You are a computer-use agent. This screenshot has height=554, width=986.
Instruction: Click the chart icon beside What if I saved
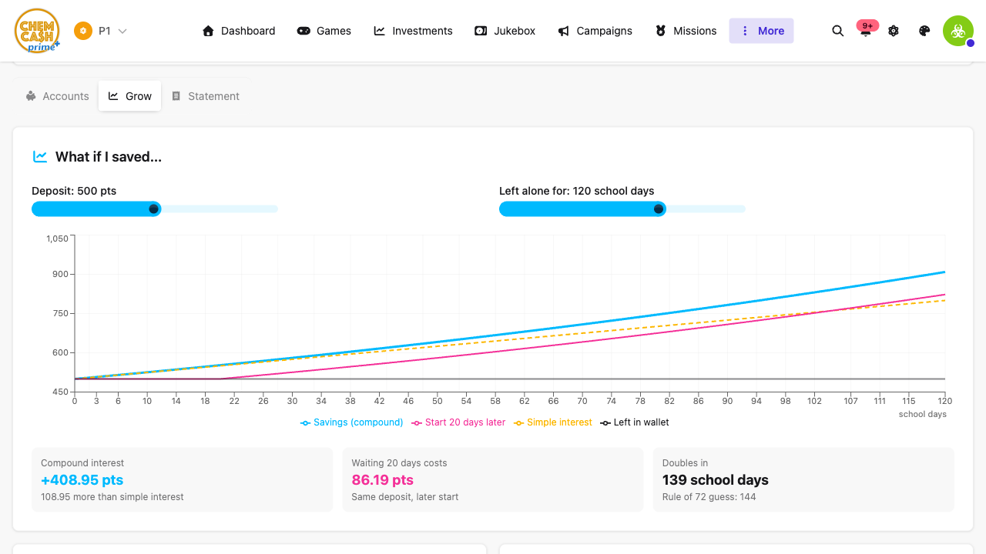coord(40,157)
